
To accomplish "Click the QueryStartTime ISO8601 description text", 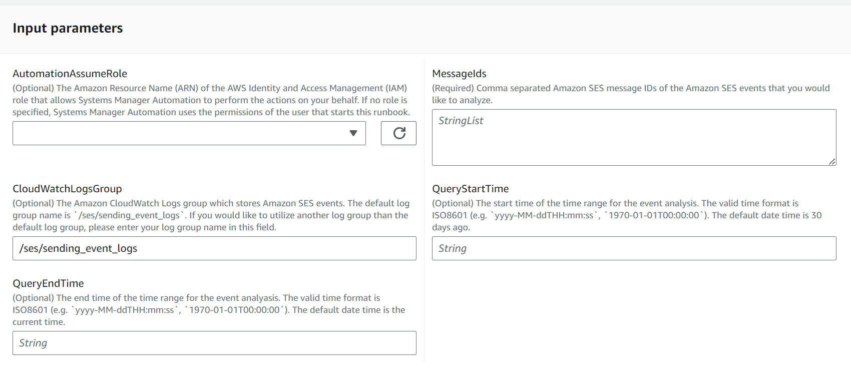I will click(626, 215).
